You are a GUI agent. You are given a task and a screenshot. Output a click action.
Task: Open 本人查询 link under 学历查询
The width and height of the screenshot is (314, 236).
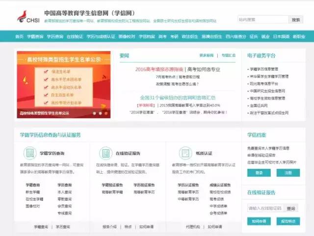pyautogui.click(x=64, y=192)
